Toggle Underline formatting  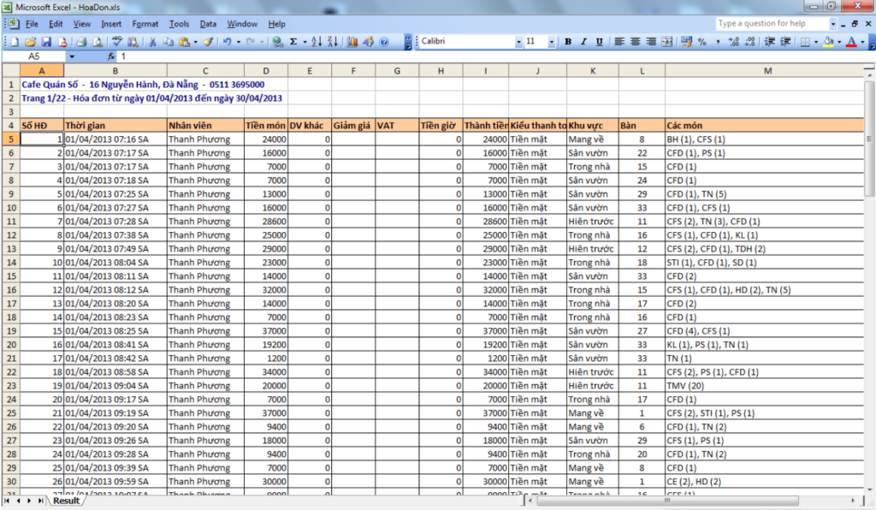(599, 42)
